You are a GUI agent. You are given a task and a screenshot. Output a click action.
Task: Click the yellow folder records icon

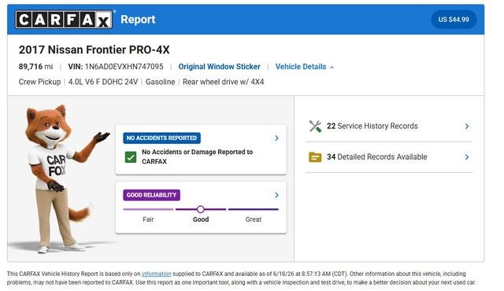pos(315,157)
